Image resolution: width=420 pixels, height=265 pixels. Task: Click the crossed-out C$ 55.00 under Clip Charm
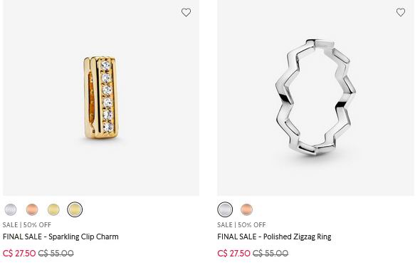point(56,253)
